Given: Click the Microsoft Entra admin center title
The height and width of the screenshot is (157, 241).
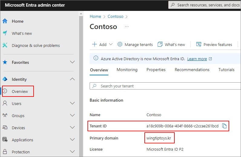Looking at the screenshot, I should click(x=35, y=5).
